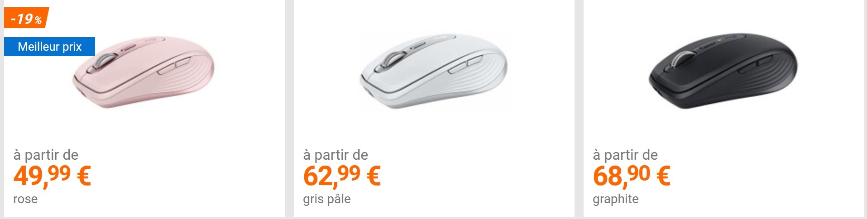Click 'à partir de' above 62,99 €

335,155
